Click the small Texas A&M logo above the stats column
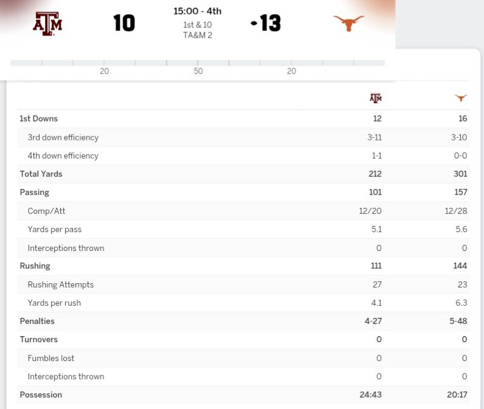Viewport: 484px width, 409px height. (x=376, y=98)
